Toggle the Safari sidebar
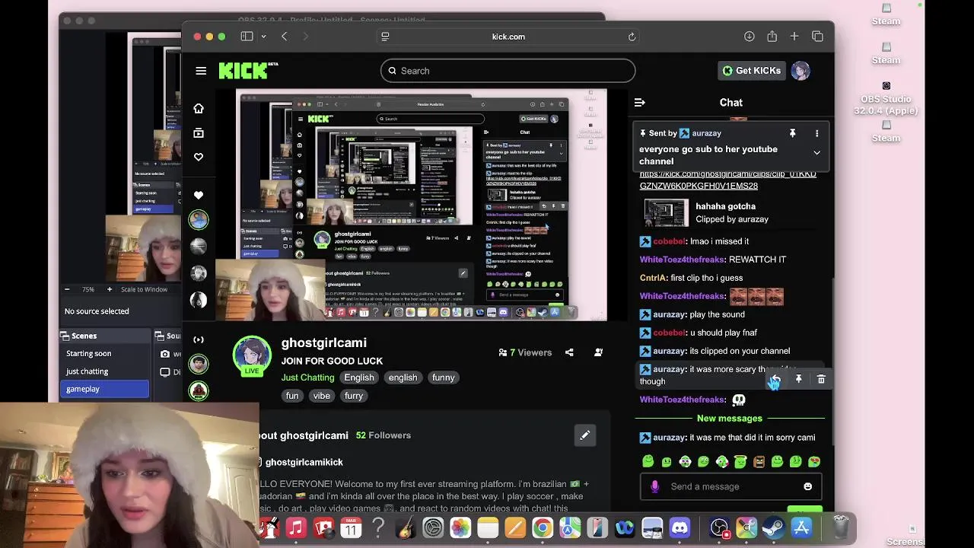The height and width of the screenshot is (548, 974). 247,37
